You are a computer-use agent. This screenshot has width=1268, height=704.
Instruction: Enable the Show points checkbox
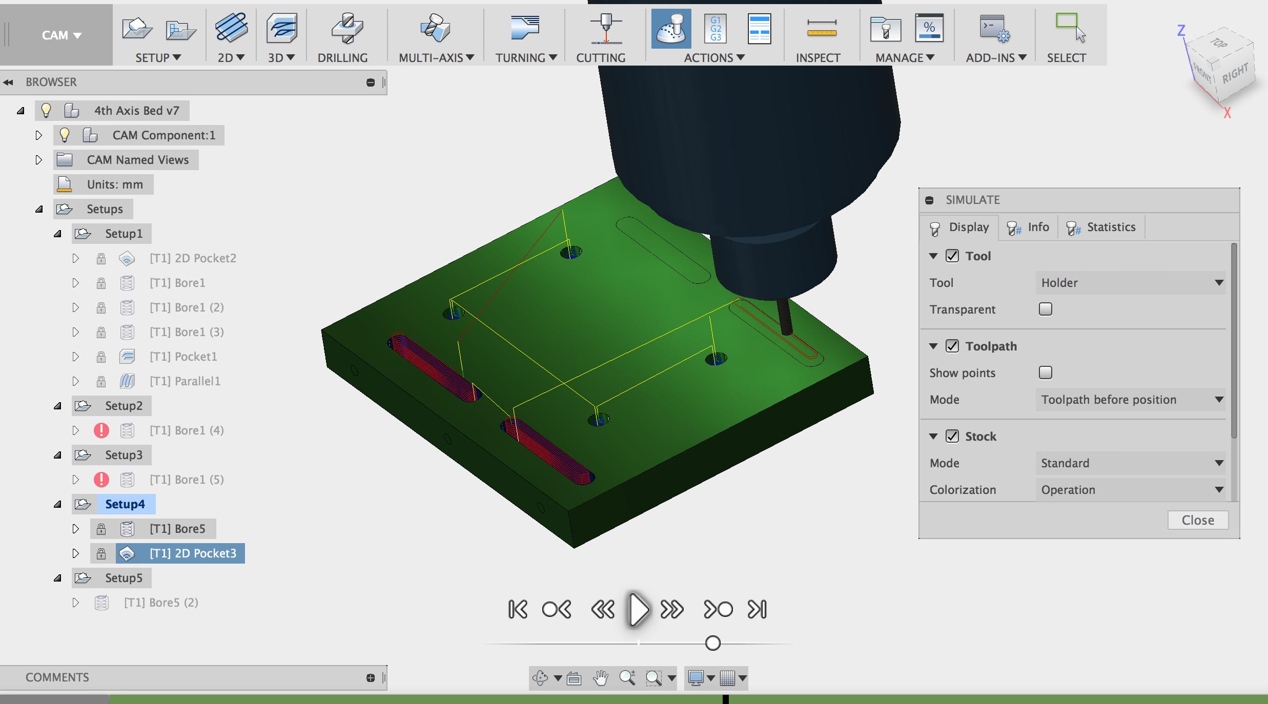1046,372
